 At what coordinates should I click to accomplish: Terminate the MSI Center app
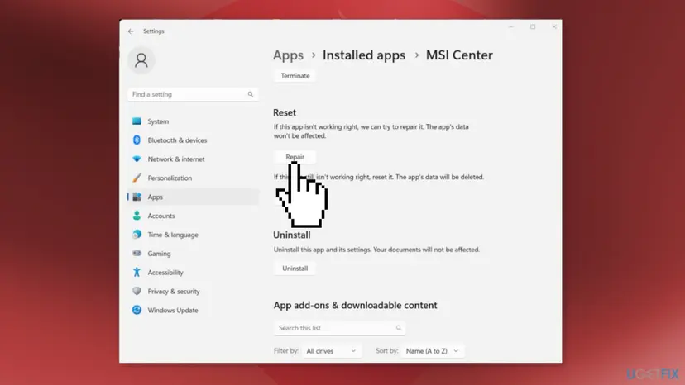[295, 75]
